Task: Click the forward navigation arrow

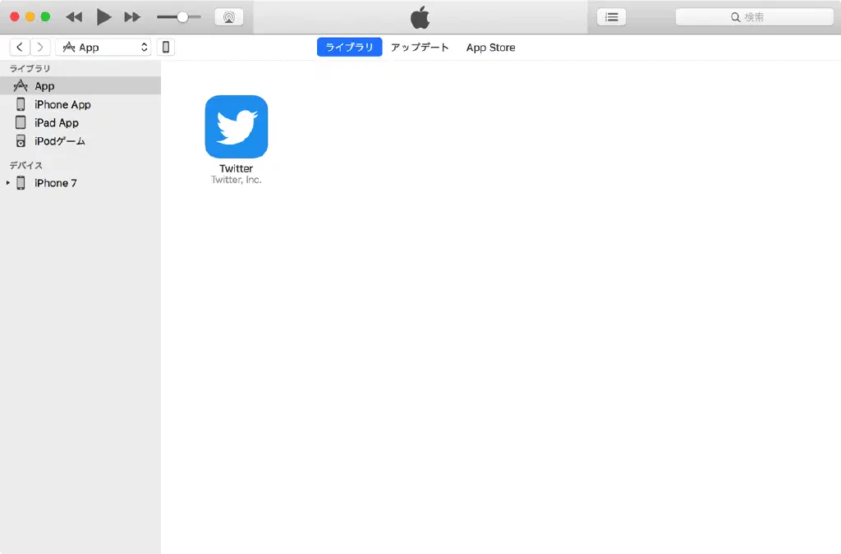Action: 39,48
